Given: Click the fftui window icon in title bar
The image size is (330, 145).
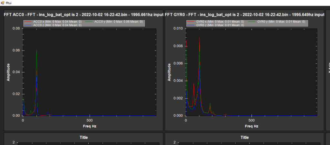Looking at the screenshot, I should pyautogui.click(x=3, y=3).
